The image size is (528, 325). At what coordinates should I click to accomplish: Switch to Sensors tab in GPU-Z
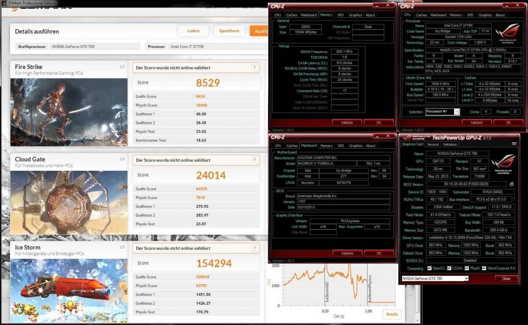coord(433,145)
